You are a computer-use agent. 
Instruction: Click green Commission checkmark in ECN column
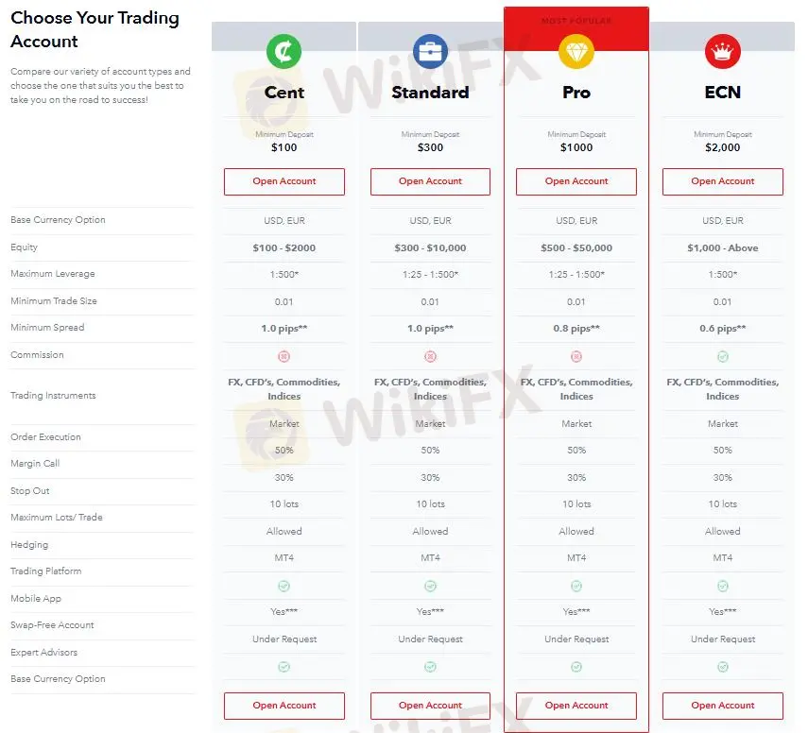tap(723, 356)
